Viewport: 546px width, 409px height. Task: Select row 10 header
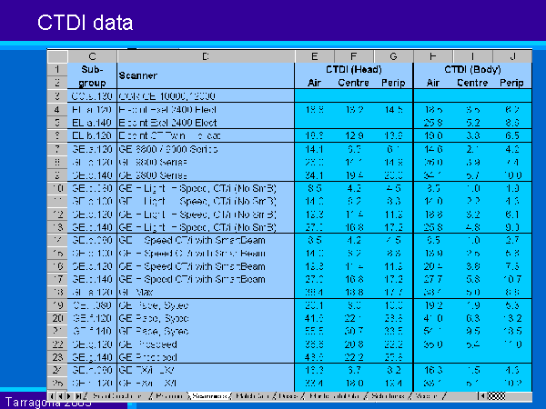[x=56, y=189]
